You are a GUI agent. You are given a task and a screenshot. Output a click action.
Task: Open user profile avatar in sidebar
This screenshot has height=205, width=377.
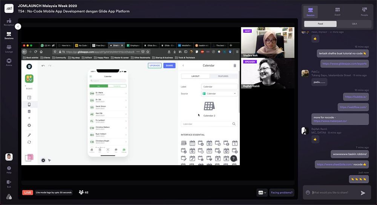click(9, 157)
